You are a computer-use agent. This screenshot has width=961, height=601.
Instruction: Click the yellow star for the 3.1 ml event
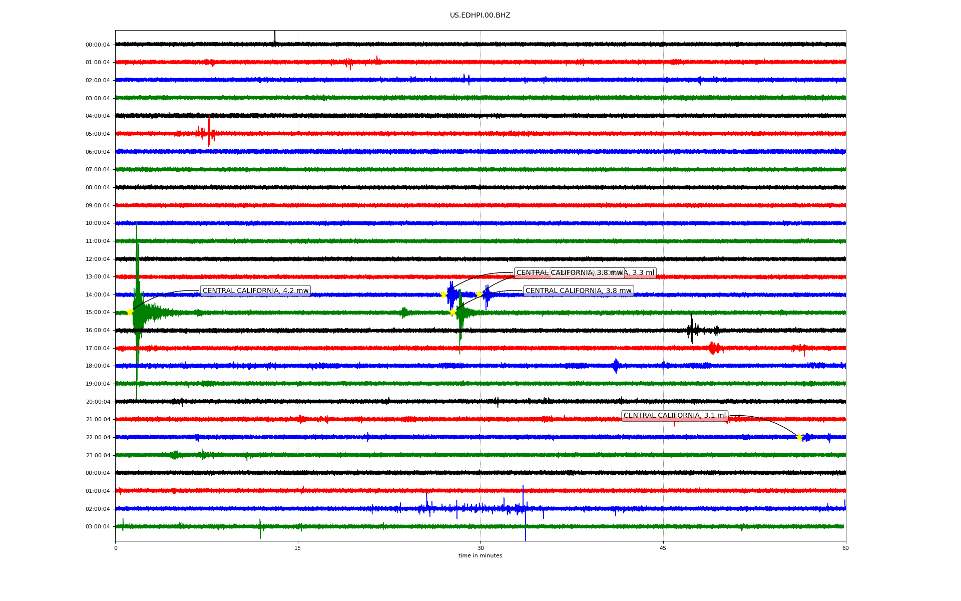[x=799, y=437]
